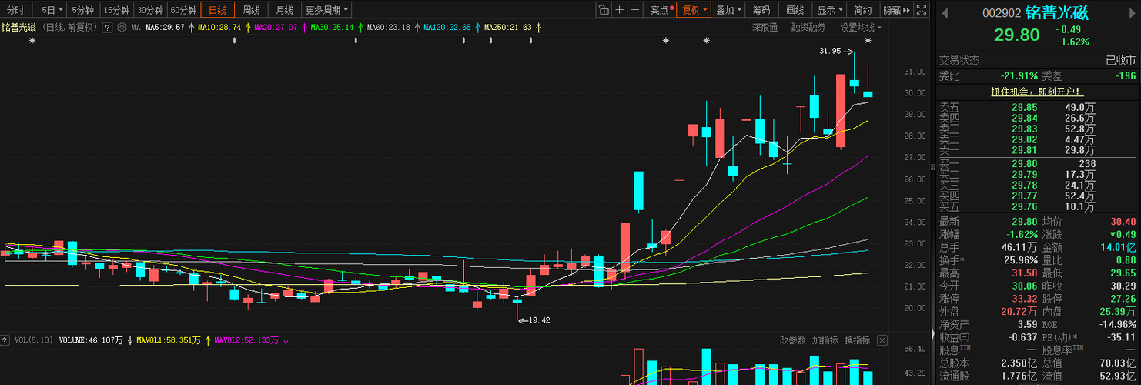
Task: Click 19.42 low price label
Action: [538, 320]
